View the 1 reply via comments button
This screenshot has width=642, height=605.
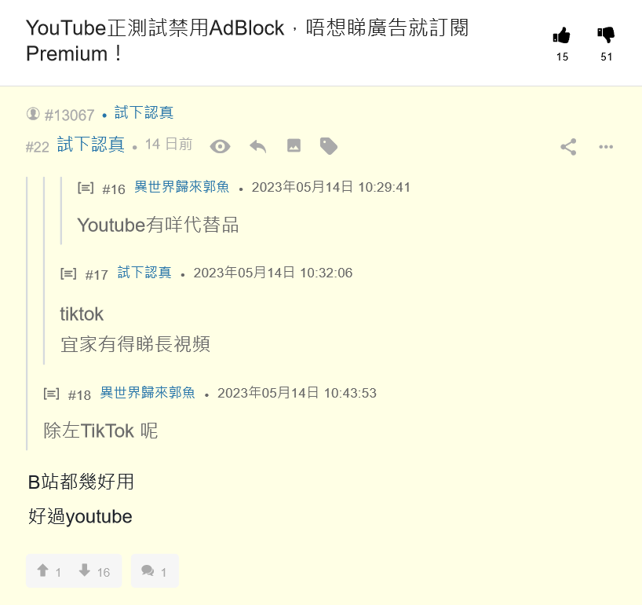[155, 570]
